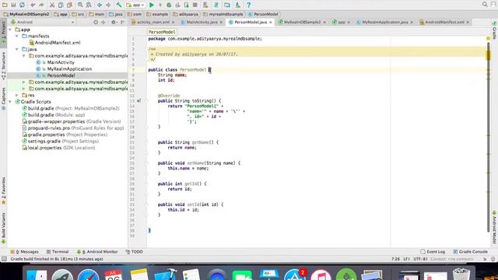Screen dimensions: 498x280
Task: Click the green Run app button
Action: (152, 5)
